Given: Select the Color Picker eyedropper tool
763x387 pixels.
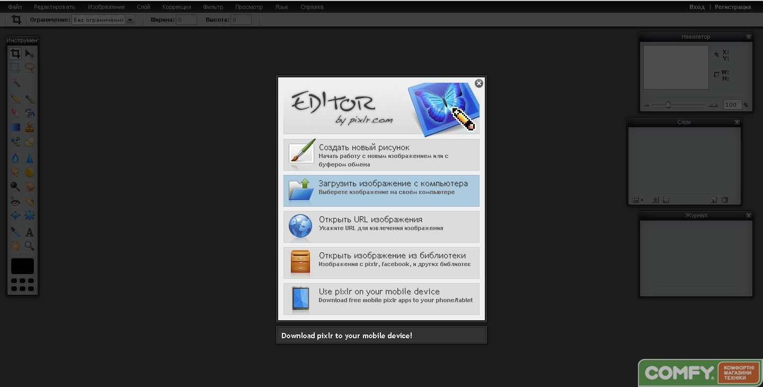Looking at the screenshot, I should (x=15, y=232).
